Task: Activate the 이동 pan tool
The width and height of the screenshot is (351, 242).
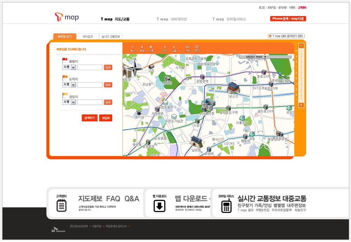Action: [x=151, y=48]
